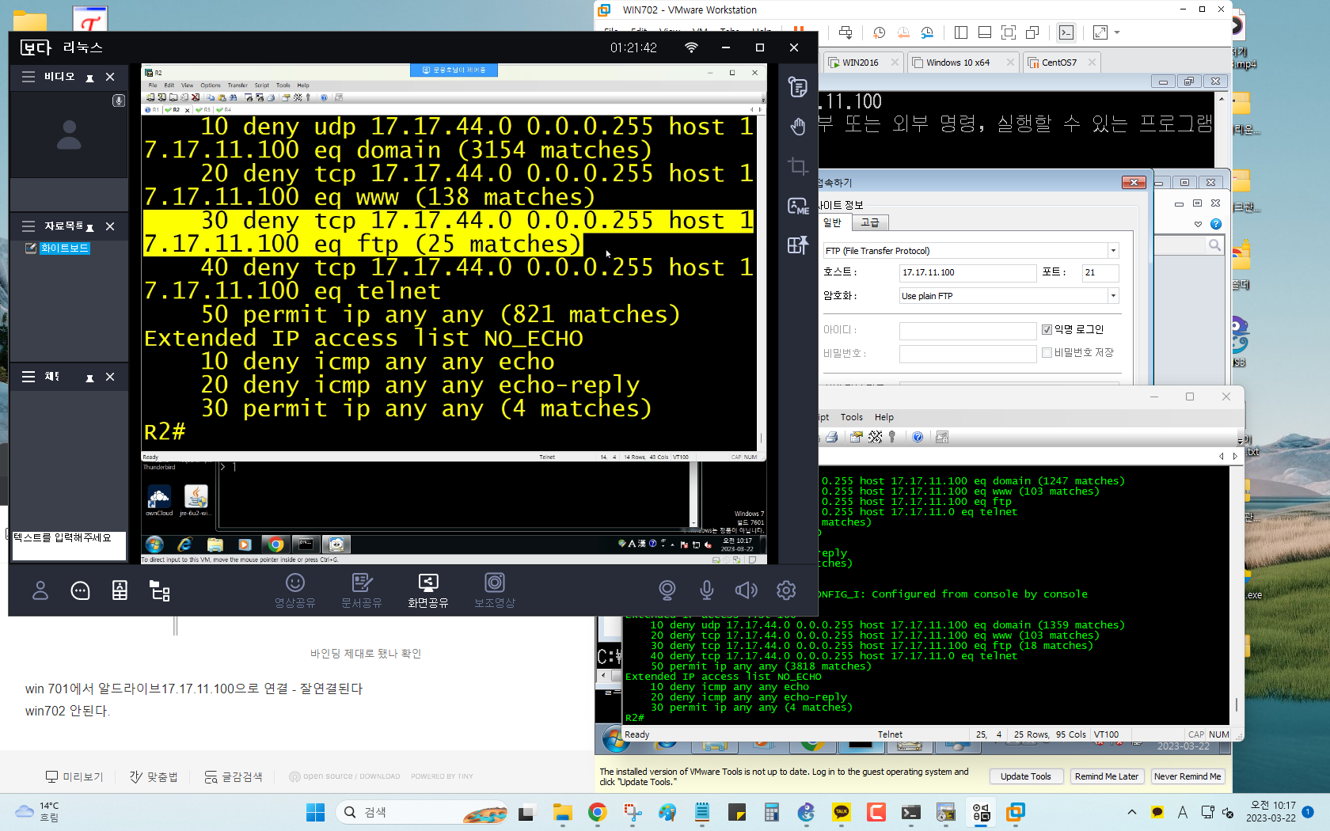1330x831 pixels.
Task: Open the tree structure icon
Action: tap(160, 590)
